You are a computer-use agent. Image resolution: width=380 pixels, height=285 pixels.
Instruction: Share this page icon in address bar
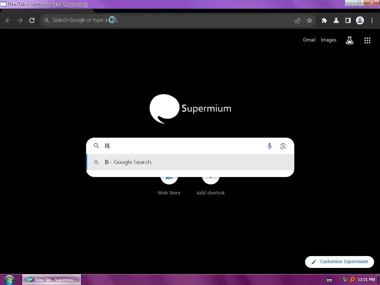point(298,21)
